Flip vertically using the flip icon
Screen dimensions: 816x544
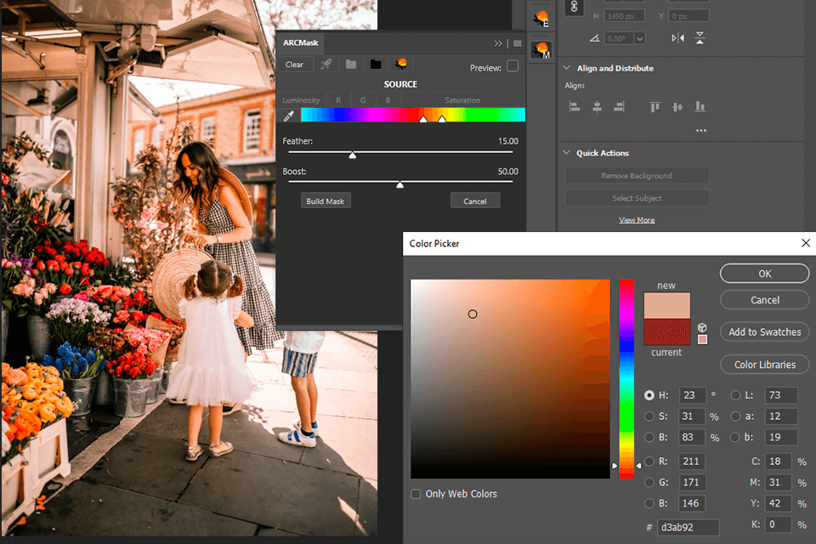(x=700, y=38)
